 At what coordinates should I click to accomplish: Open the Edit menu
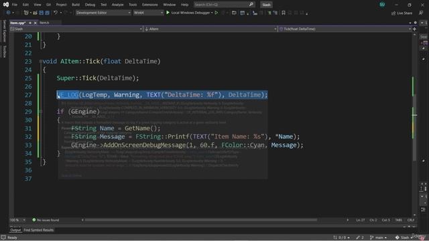coord(25,5)
